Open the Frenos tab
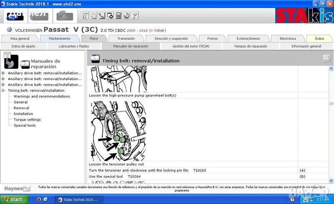This screenshot has width=334, height=204. [x=213, y=38]
